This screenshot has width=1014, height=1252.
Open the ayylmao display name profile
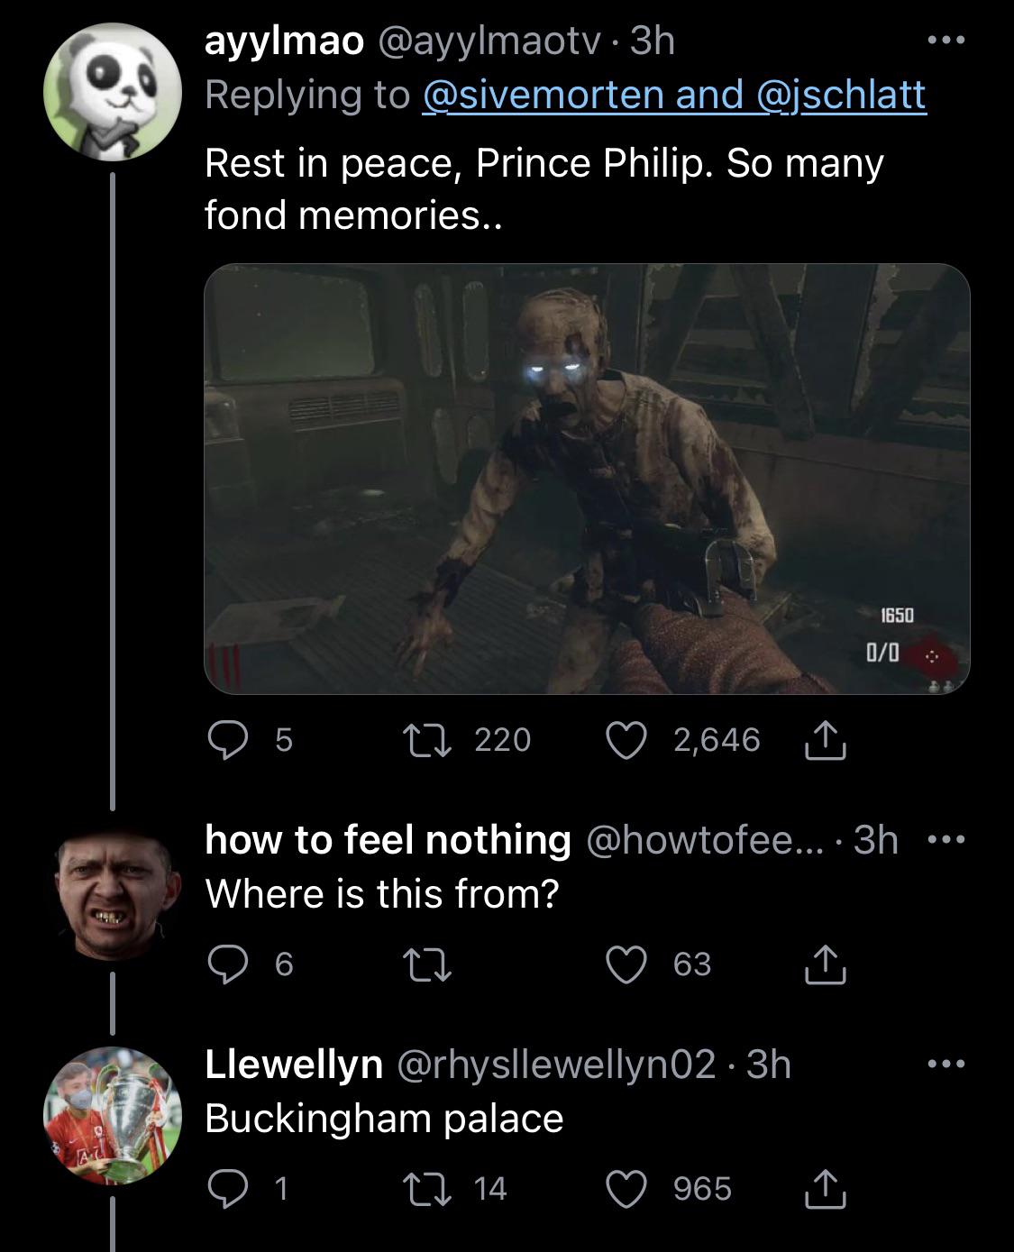coord(284,41)
